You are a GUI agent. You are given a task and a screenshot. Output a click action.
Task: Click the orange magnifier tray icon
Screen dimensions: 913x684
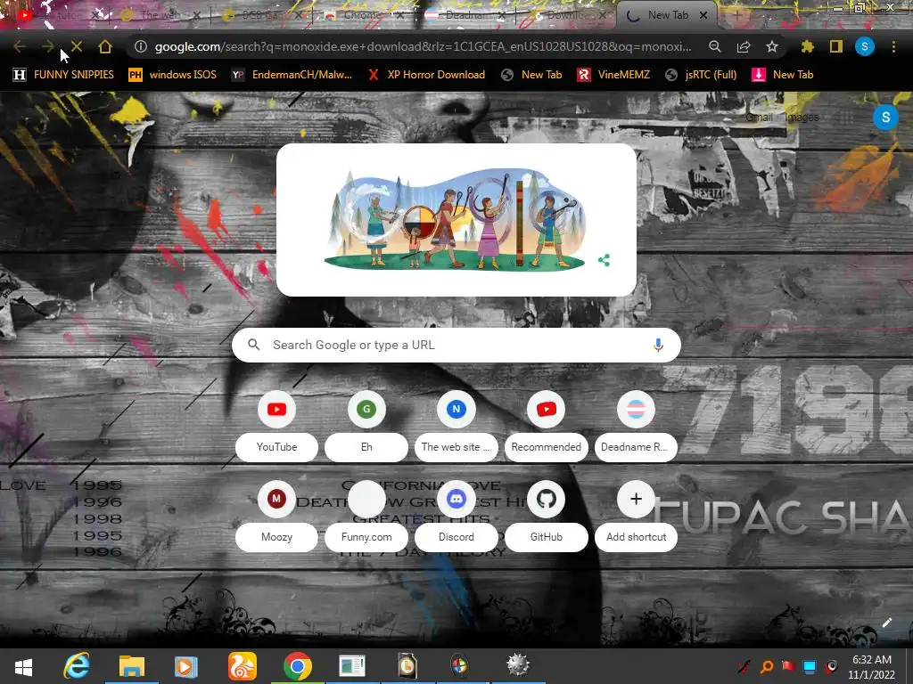pyautogui.click(x=767, y=666)
